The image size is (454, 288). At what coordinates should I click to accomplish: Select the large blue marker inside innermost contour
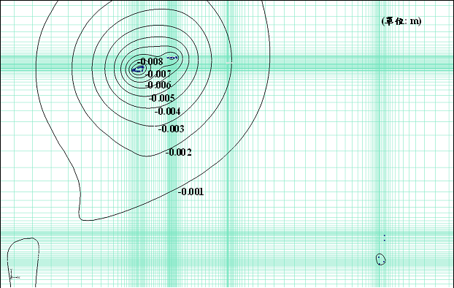(x=137, y=69)
